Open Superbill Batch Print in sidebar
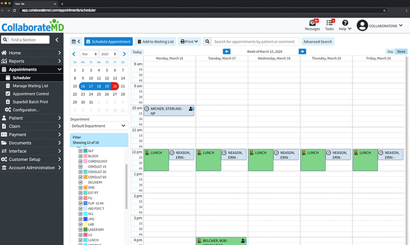 coord(31,102)
